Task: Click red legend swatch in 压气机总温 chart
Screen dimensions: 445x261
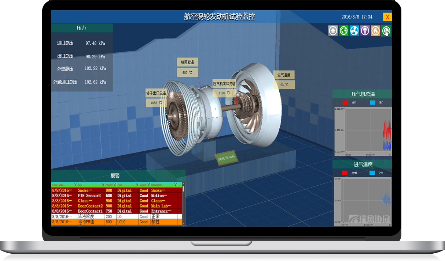Action: coord(345,103)
